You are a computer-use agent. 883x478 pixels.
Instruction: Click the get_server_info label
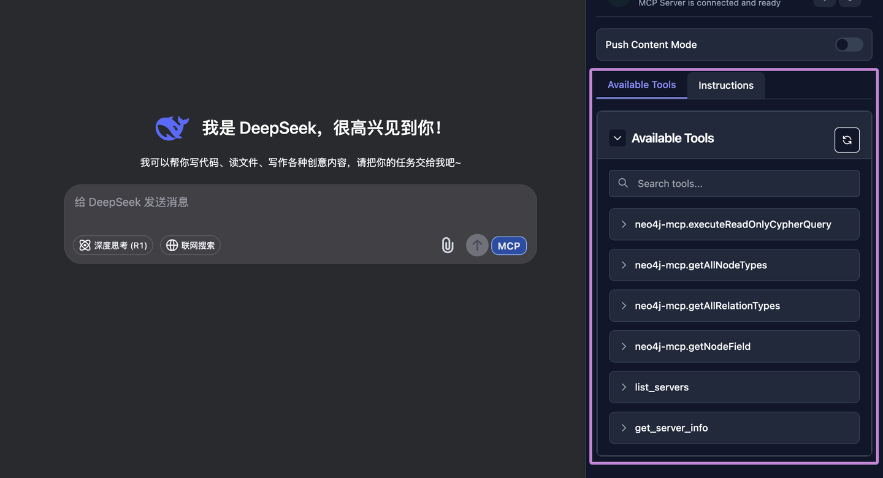[x=671, y=428]
